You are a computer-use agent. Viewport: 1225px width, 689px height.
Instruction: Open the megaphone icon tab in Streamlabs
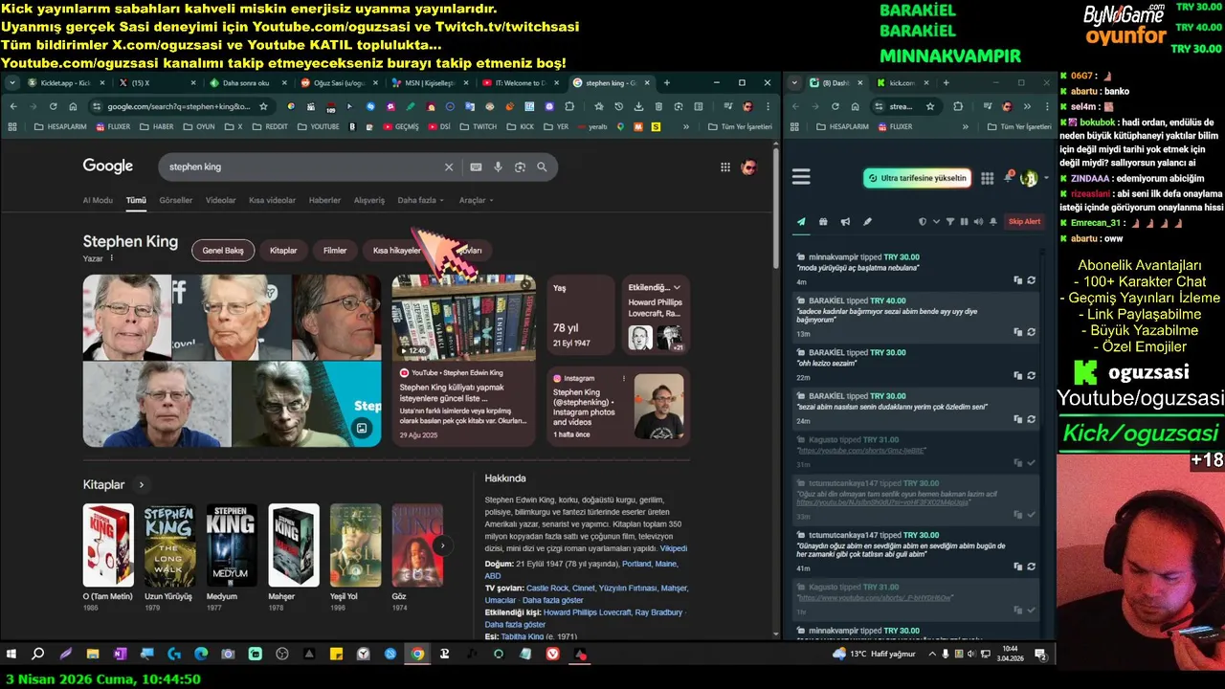click(845, 222)
